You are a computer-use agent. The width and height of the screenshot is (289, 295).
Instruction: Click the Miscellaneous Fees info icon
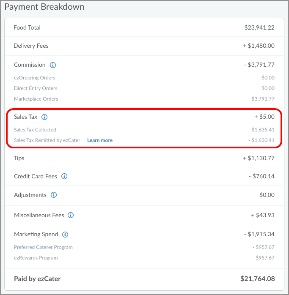(x=71, y=215)
